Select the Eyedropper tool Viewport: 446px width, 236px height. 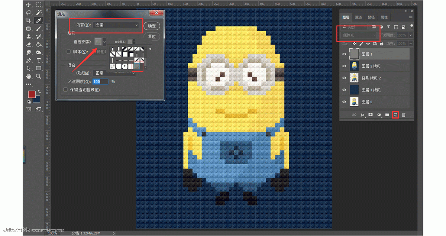coord(39,20)
